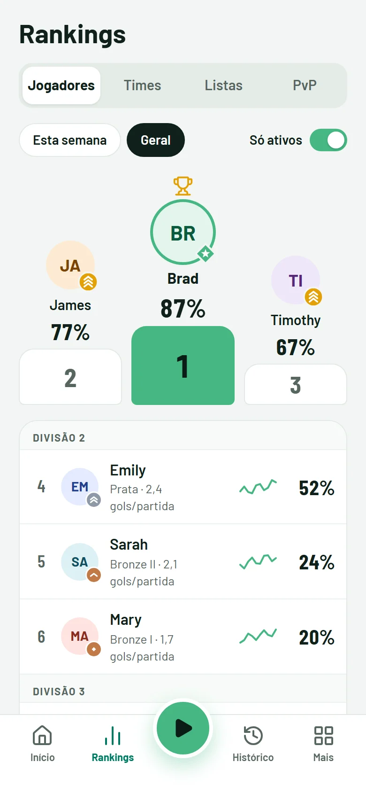Open the Mais grid icon
Screen dimensions: 366x793
323,735
